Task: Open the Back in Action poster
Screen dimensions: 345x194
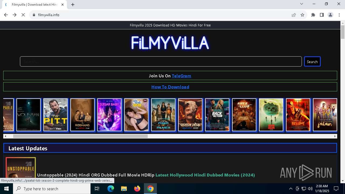Action: (x=217, y=115)
